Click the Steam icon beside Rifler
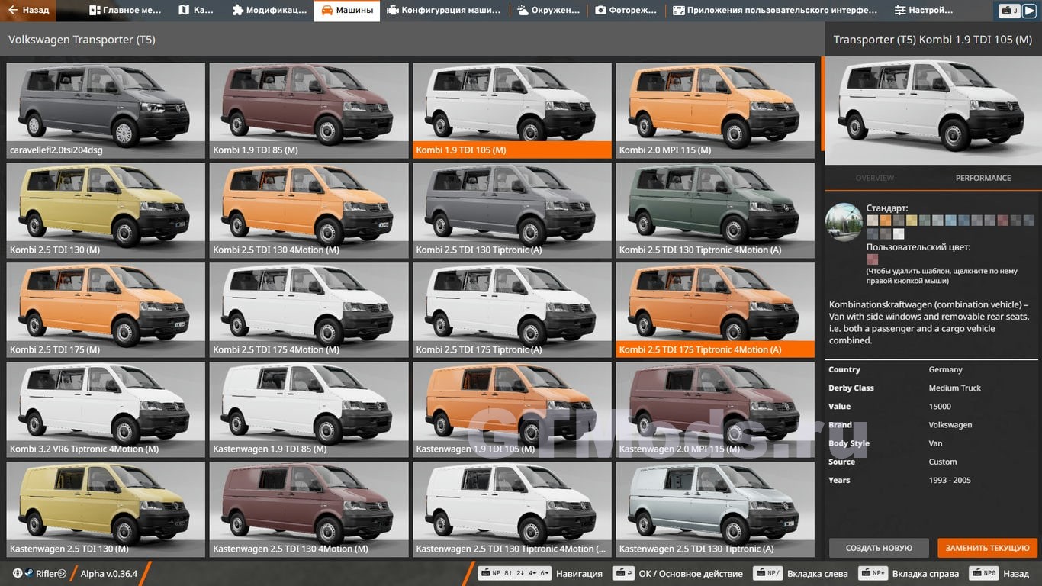 tap(27, 573)
